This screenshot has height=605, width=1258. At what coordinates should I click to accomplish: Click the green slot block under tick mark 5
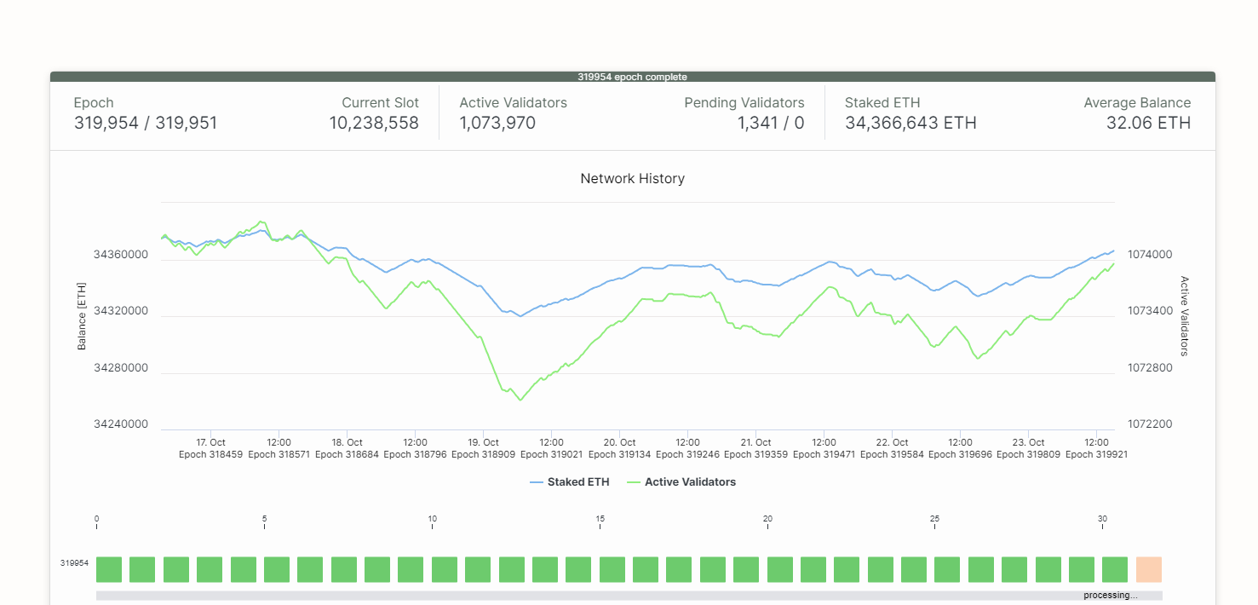277,569
